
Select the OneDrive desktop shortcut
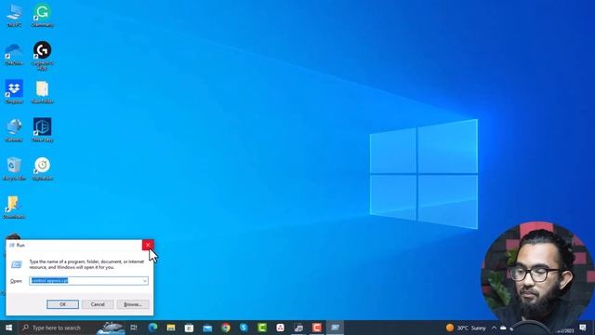click(x=14, y=54)
